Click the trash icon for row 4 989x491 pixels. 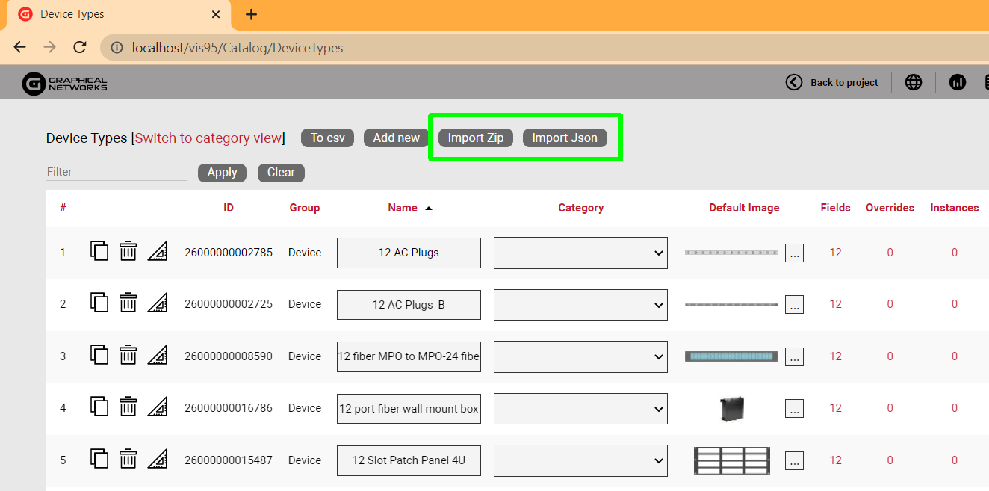[128, 407]
